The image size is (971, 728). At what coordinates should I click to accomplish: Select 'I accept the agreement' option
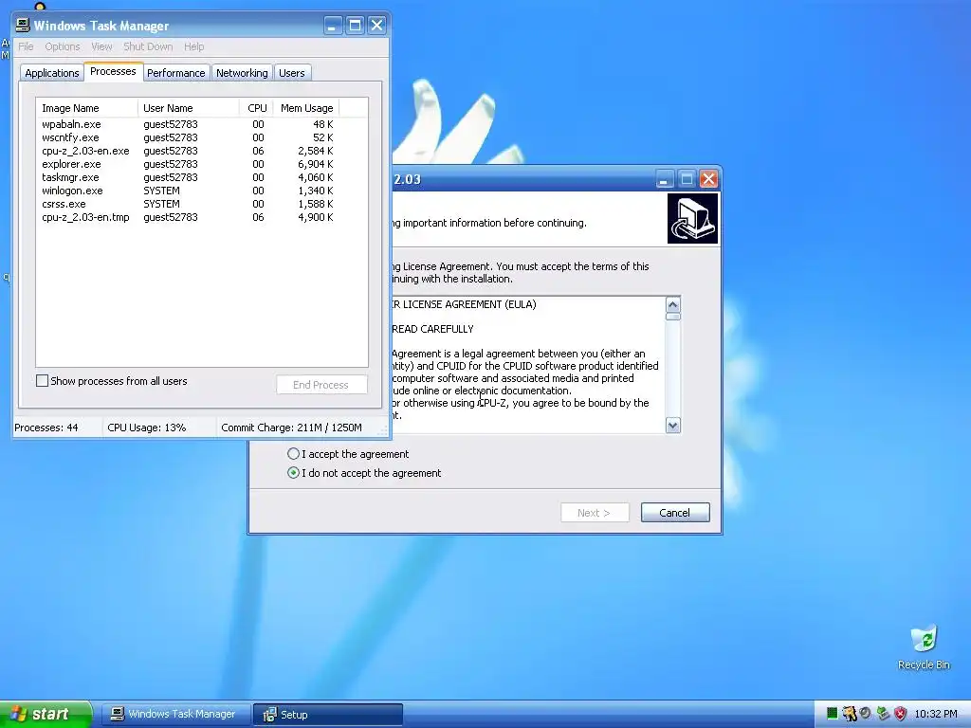tap(349, 454)
